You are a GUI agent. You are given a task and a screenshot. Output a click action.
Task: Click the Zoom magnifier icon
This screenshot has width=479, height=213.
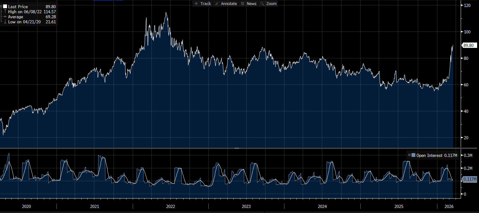[262, 4]
